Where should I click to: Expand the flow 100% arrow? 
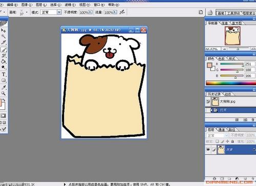pos(115,12)
